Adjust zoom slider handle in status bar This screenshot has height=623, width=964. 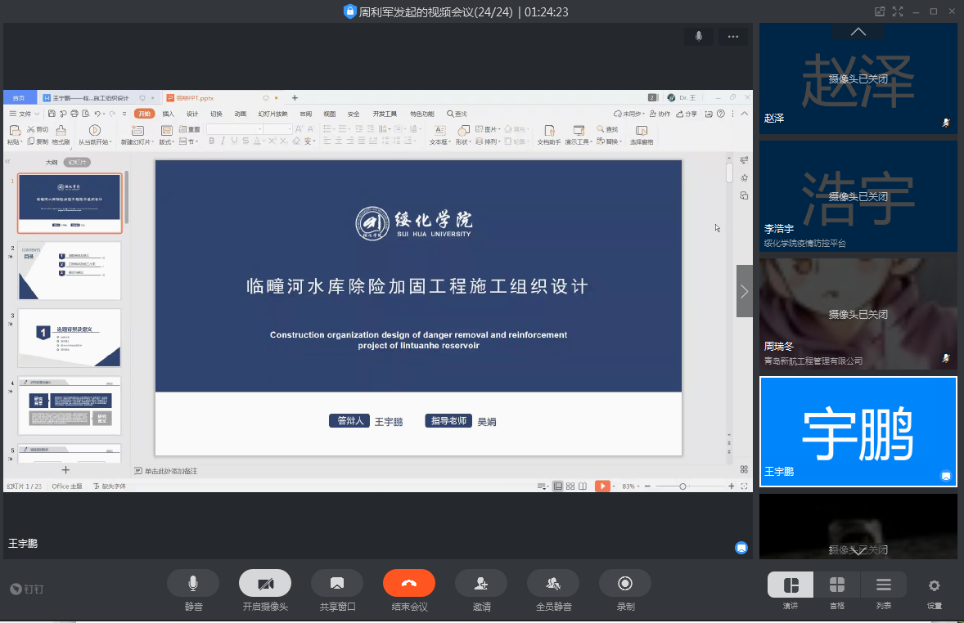pyautogui.click(x=682, y=486)
